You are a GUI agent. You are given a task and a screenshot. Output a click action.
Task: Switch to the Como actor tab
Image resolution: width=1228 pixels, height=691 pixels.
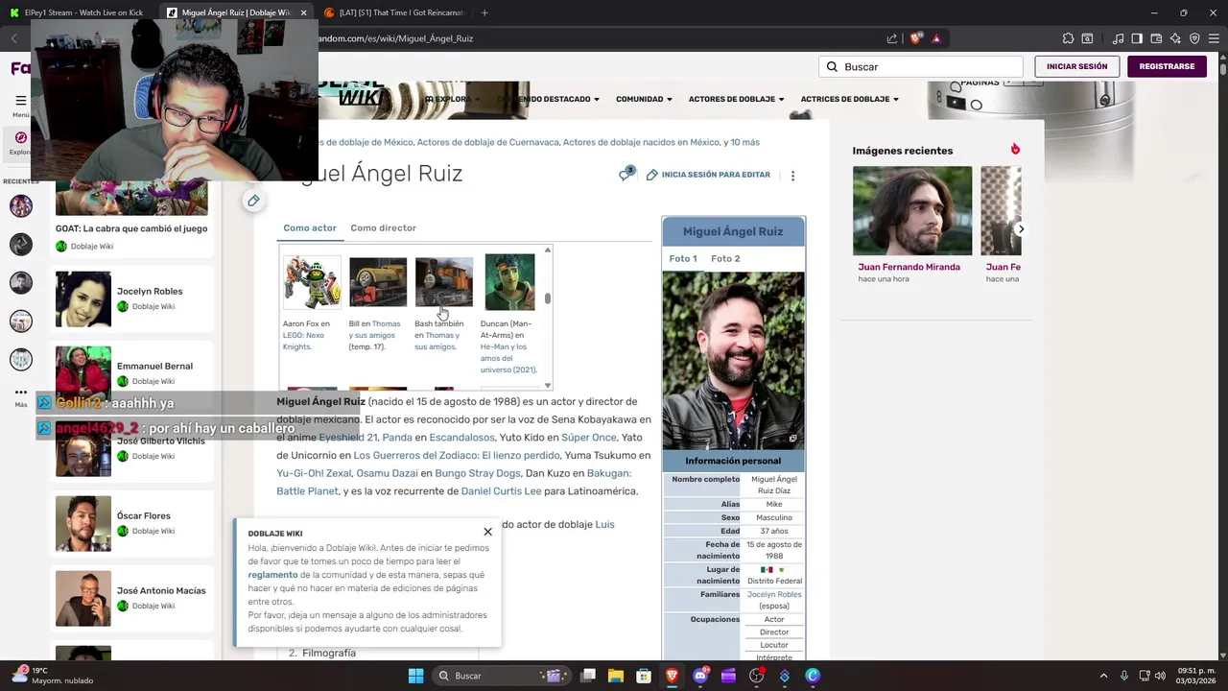pos(310,228)
